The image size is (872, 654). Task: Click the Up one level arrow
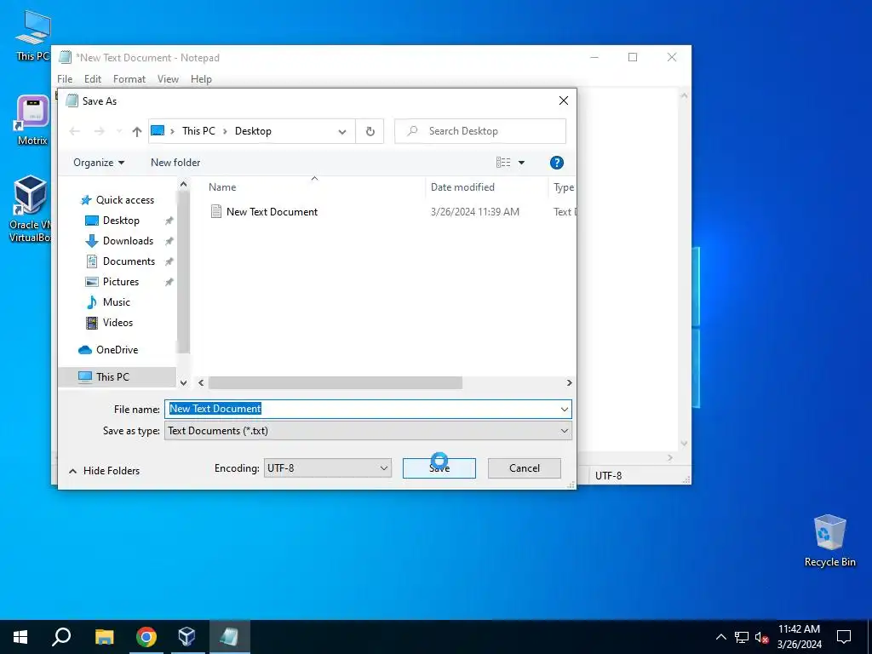click(137, 131)
